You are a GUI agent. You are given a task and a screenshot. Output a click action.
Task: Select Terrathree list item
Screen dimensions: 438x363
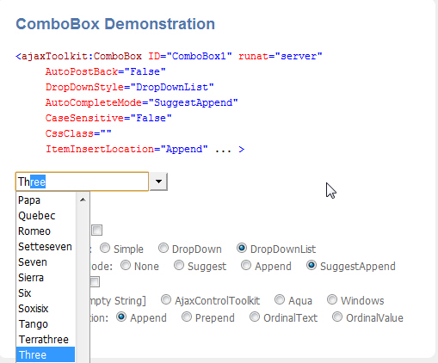click(46, 340)
